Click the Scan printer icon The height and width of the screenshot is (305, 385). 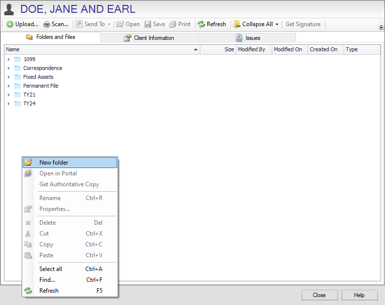(x=47, y=24)
